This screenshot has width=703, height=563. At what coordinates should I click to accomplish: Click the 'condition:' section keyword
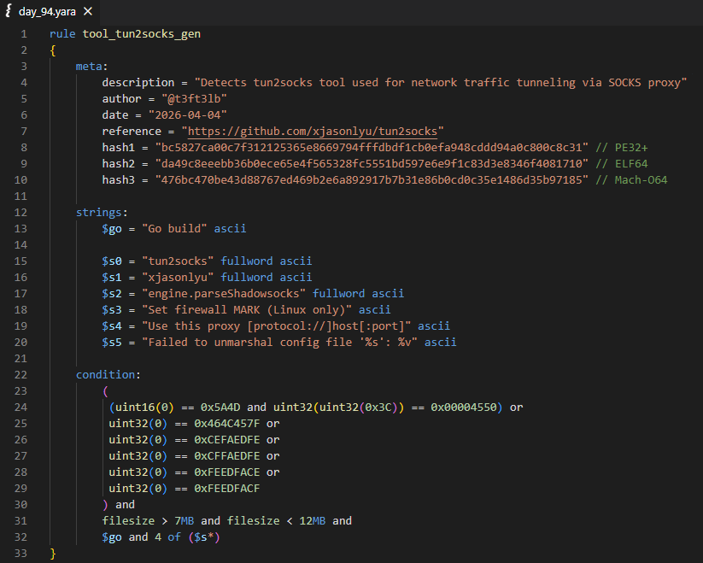pyautogui.click(x=108, y=375)
